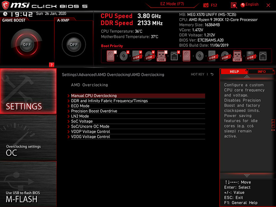The height and width of the screenshot is (207, 276).
Task: Click the HOT KEY label
Action: click(197, 74)
